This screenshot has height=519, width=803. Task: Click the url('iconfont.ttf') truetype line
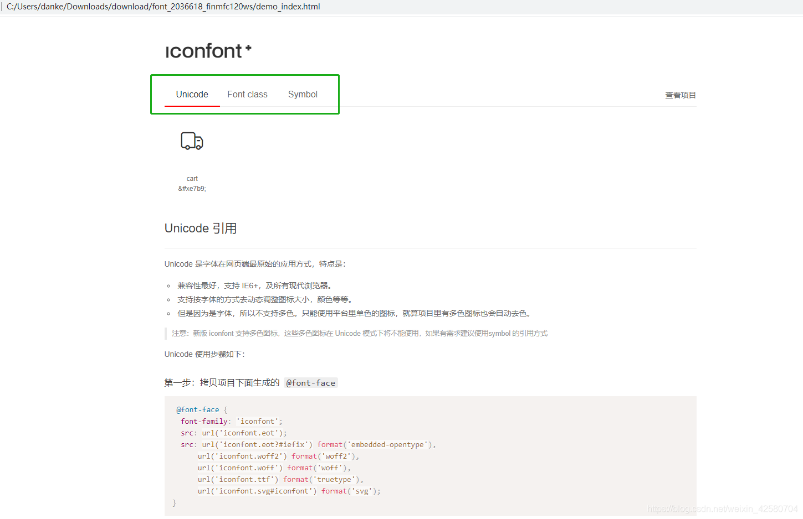(x=281, y=480)
